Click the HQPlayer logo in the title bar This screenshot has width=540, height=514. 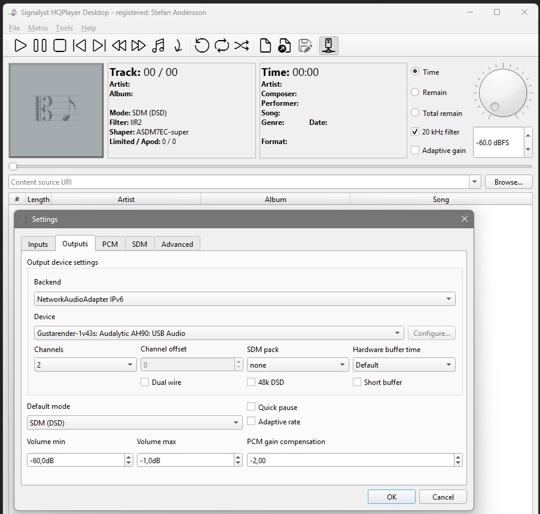tap(13, 13)
